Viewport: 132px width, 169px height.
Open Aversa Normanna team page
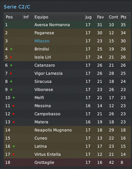pos(52,25)
